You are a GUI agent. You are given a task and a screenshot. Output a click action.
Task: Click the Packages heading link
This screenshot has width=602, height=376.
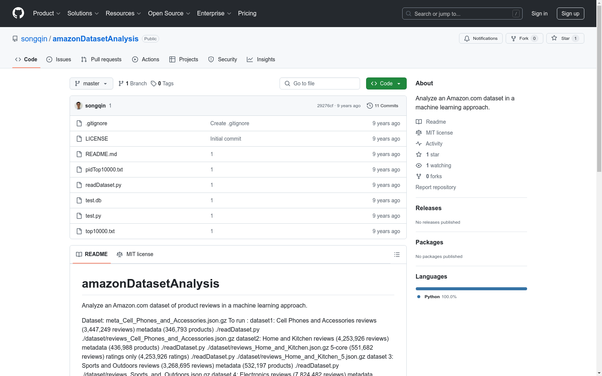pyautogui.click(x=429, y=242)
